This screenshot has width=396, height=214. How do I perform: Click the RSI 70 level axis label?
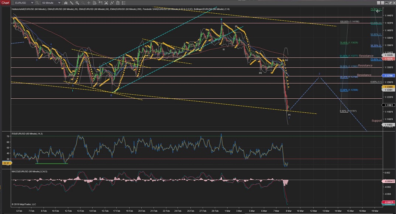coord(8,136)
